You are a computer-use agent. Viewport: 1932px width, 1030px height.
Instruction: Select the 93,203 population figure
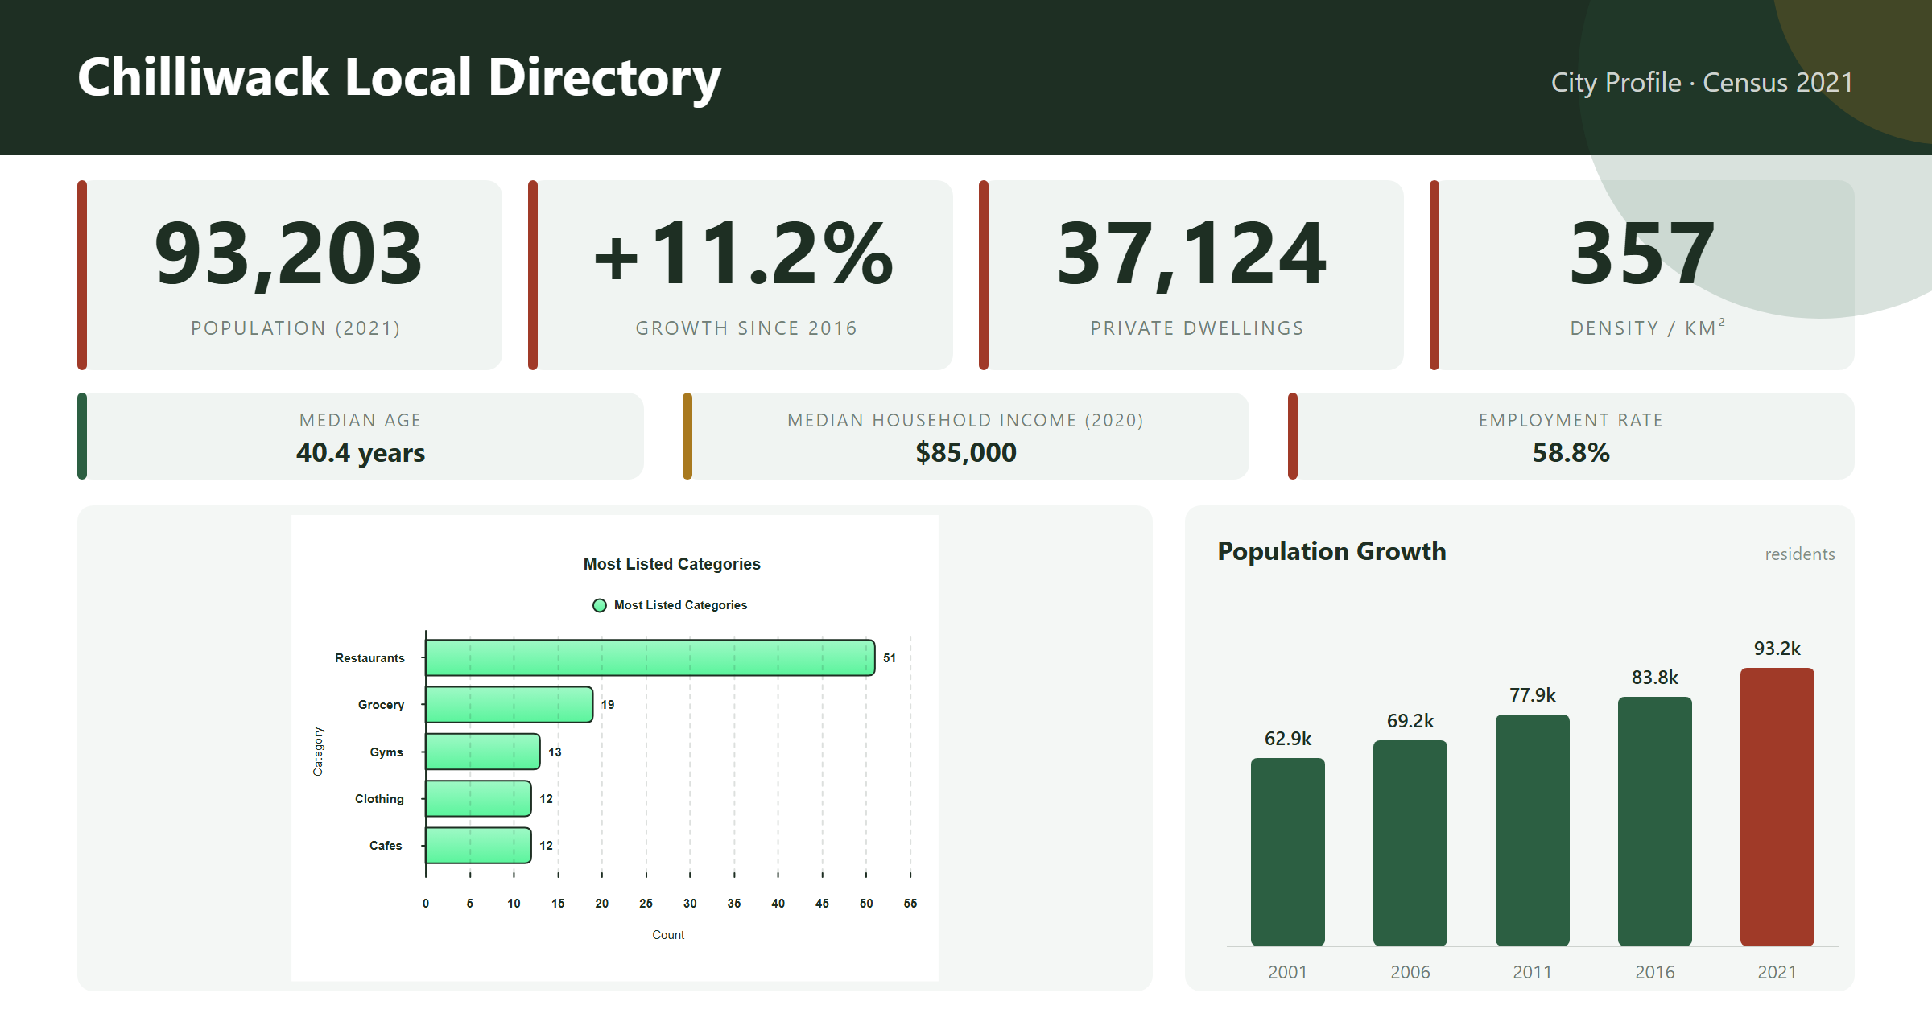click(x=288, y=254)
